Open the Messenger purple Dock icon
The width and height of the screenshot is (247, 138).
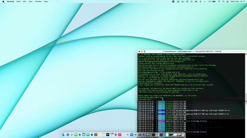(x=116, y=135)
